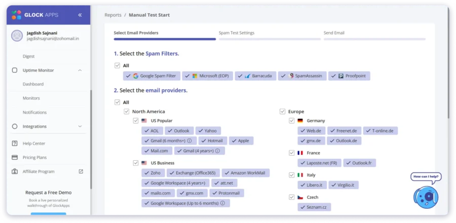Viewport: 456px width, 223px height.
Task: Click the Send Email progress bar
Action: click(374, 39)
